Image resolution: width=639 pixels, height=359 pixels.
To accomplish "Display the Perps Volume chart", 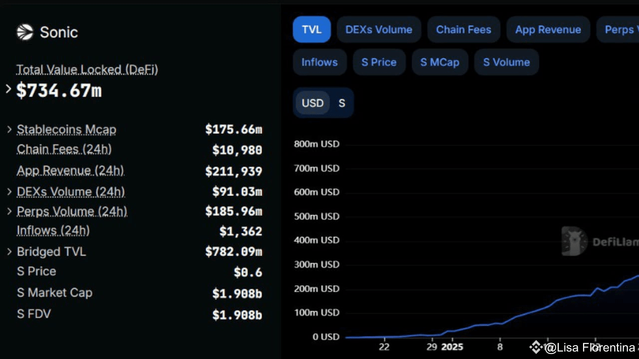I will pyautogui.click(x=621, y=29).
